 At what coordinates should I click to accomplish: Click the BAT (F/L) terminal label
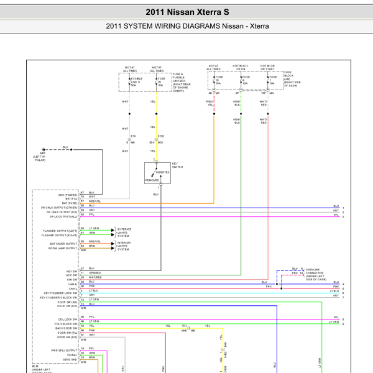[x=71, y=199]
